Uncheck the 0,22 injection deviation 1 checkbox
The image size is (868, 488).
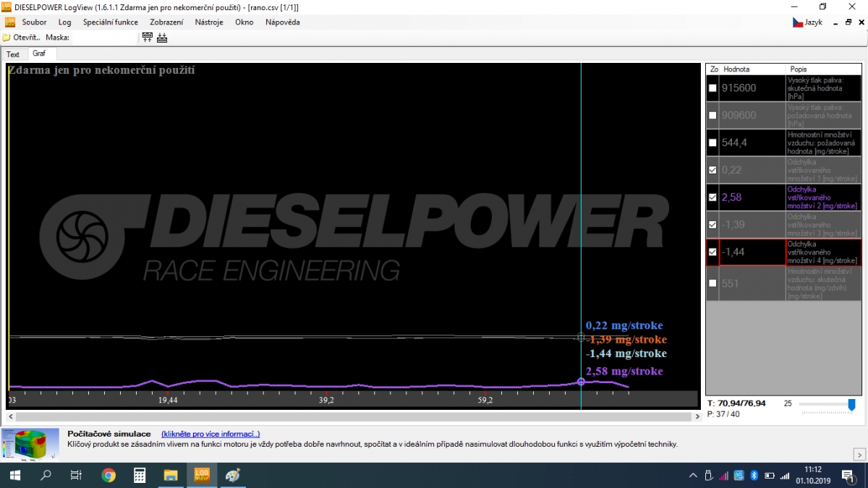[712, 170]
